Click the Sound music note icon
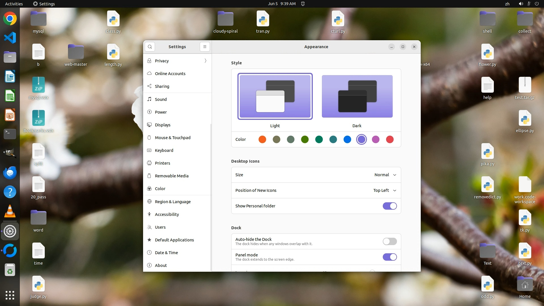Viewport: 544px width, 306px height. pyautogui.click(x=149, y=99)
